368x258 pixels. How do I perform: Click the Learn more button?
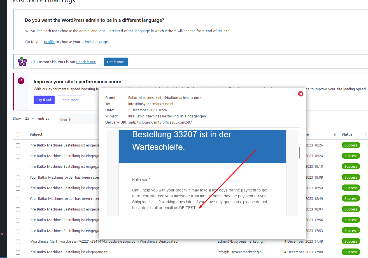point(69,100)
